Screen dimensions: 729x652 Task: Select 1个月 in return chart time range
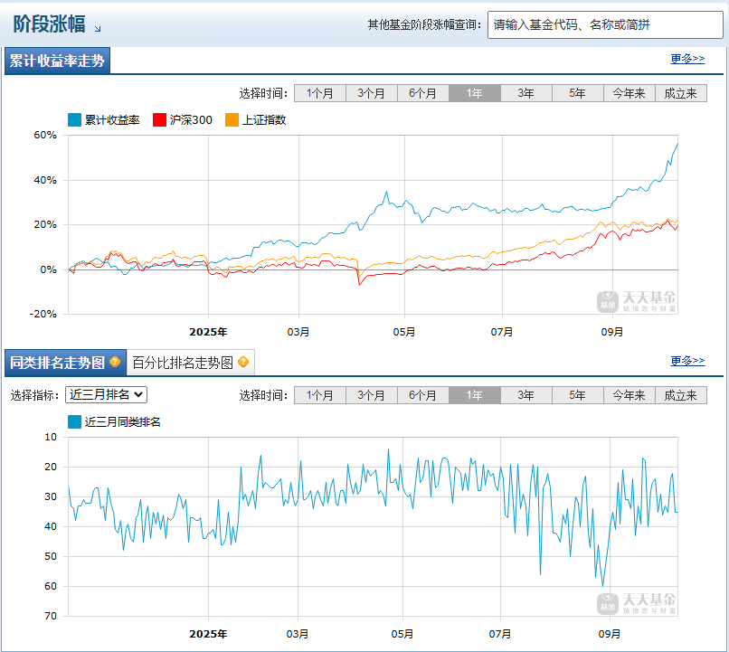tap(320, 93)
